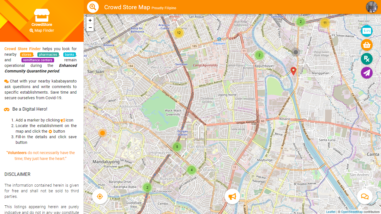381x214 pixels.
Task: Click the map search icon in header
Action: tap(93, 7)
